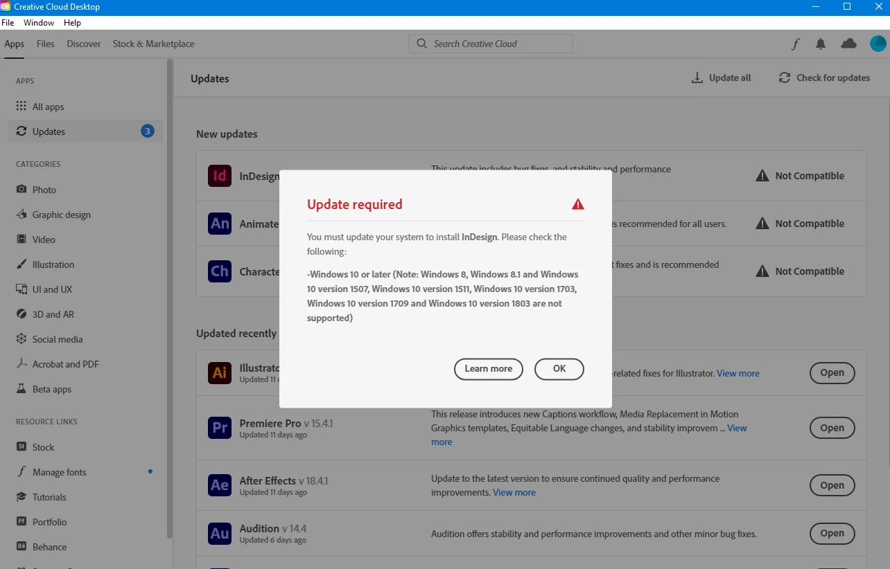Click View more on Illustrator description
The height and width of the screenshot is (569, 890).
point(738,373)
